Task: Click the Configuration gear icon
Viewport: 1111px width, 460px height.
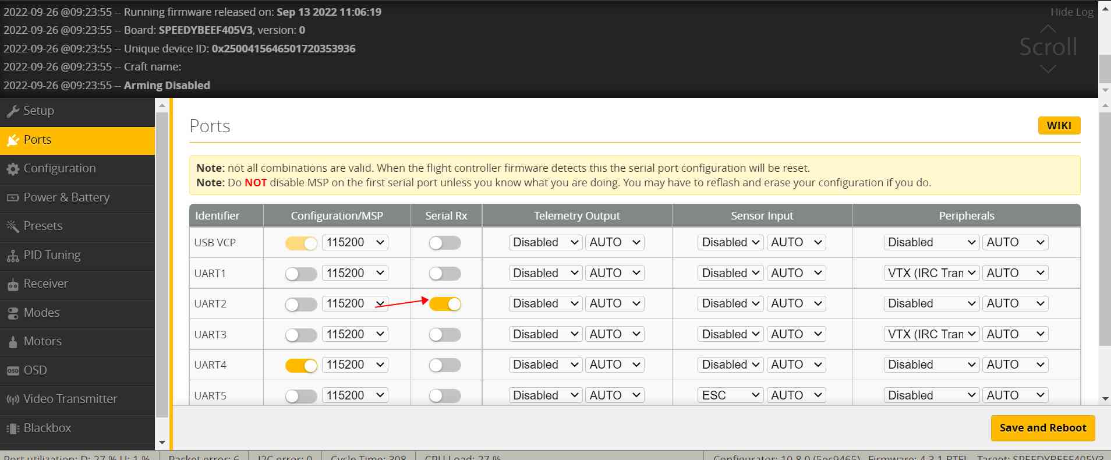Action: click(13, 169)
